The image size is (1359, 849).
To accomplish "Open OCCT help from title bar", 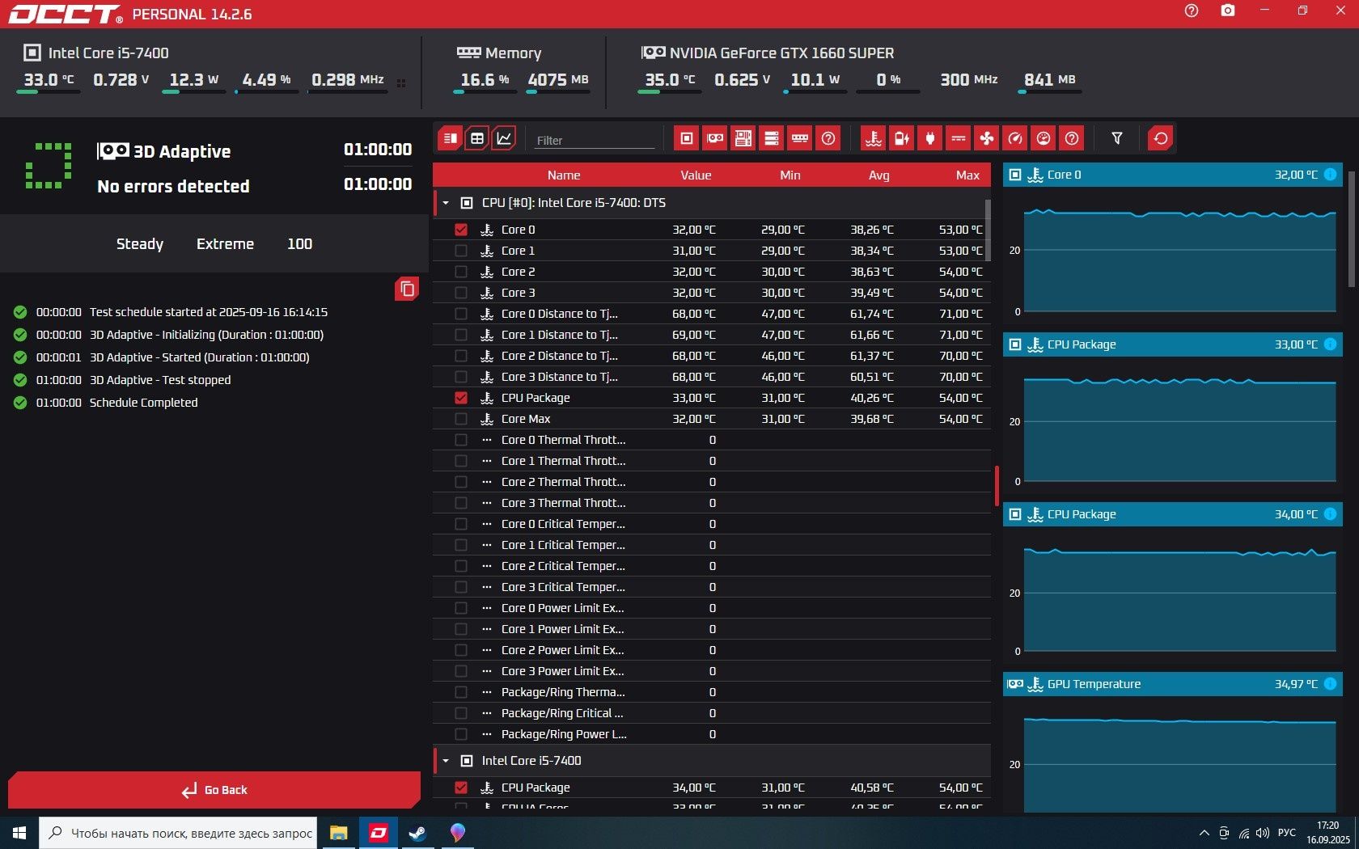I will [1192, 11].
